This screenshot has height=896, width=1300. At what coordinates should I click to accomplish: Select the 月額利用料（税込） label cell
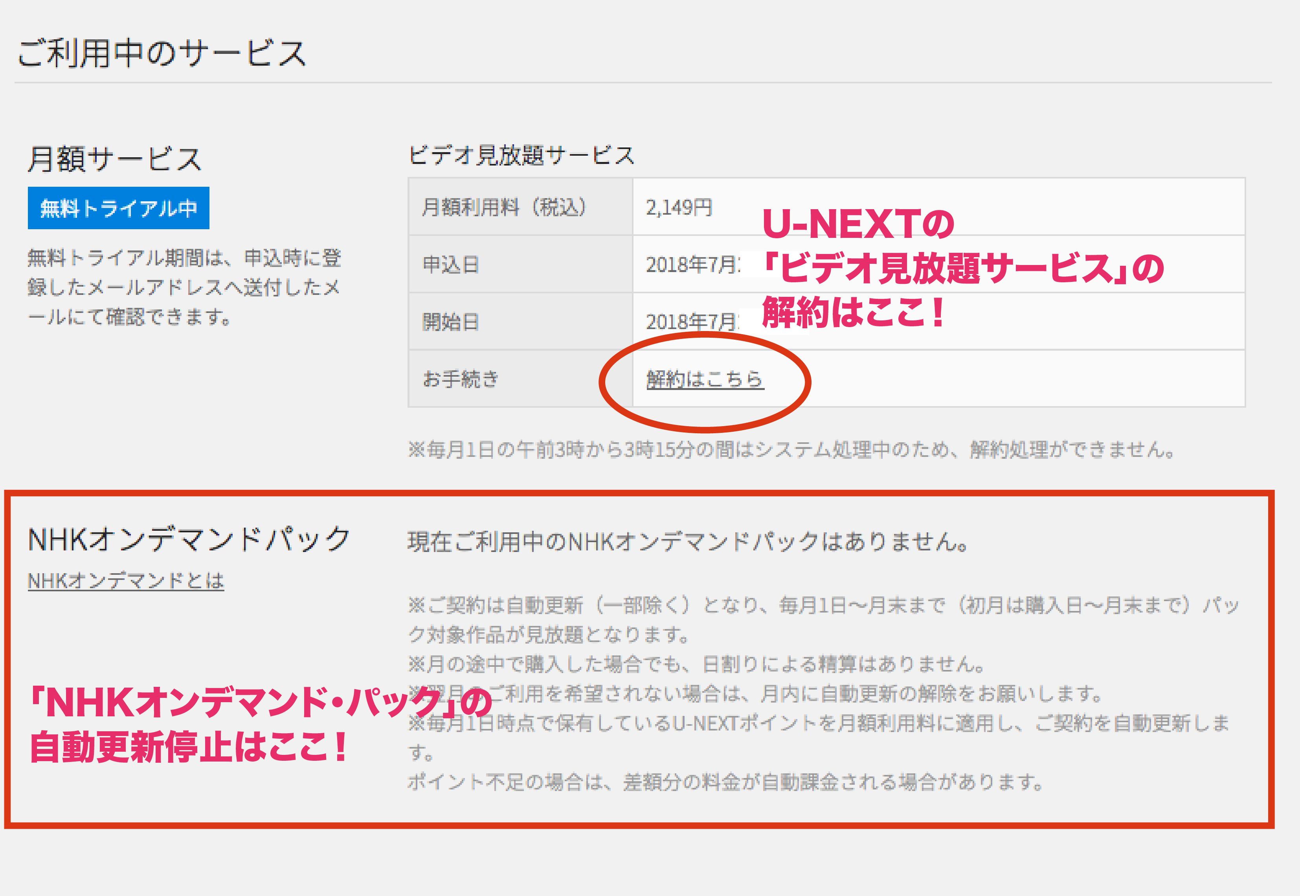[521, 206]
